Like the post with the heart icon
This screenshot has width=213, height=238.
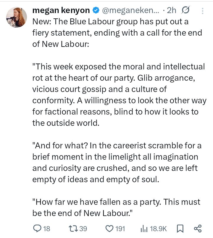[110, 229]
